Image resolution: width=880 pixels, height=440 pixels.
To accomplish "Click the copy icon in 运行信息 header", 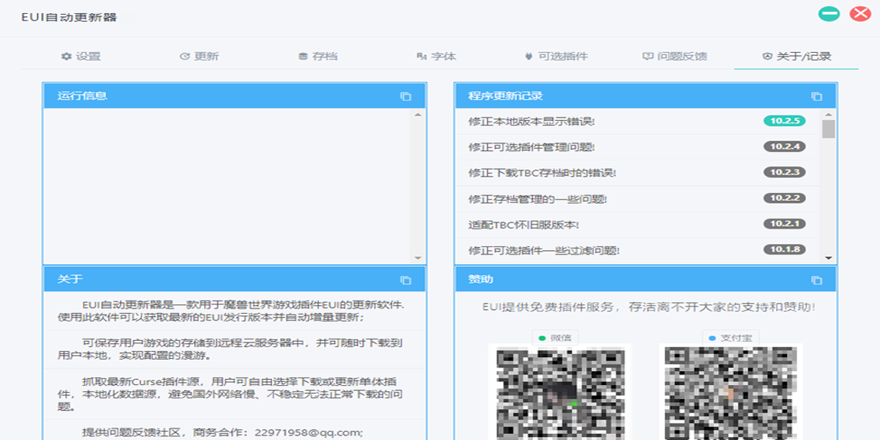I will [406, 96].
